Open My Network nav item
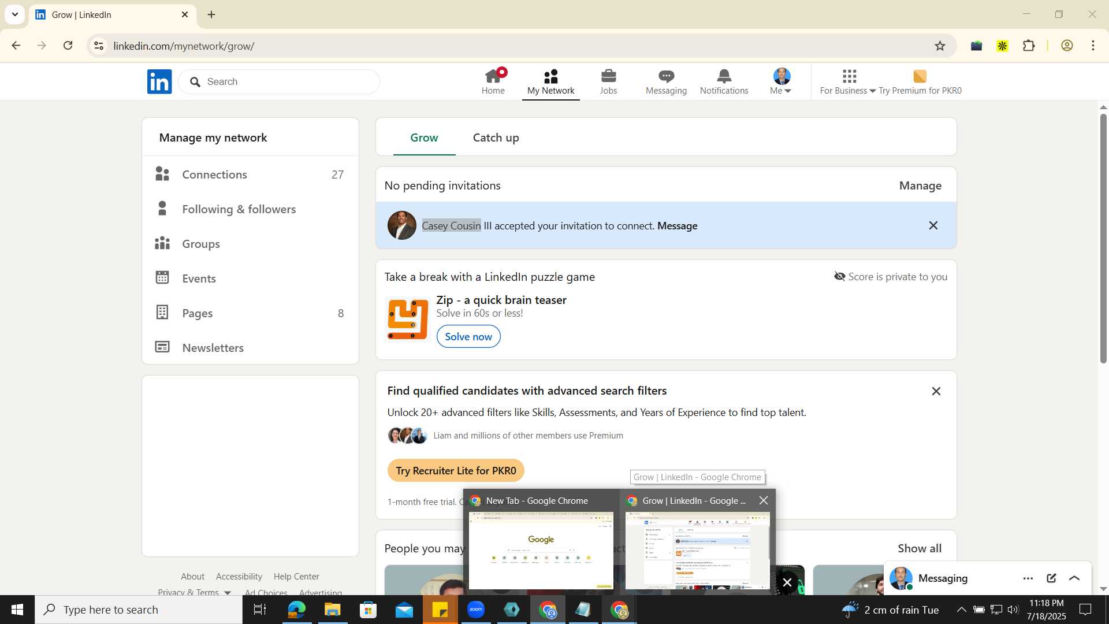1109x624 pixels. (x=550, y=81)
